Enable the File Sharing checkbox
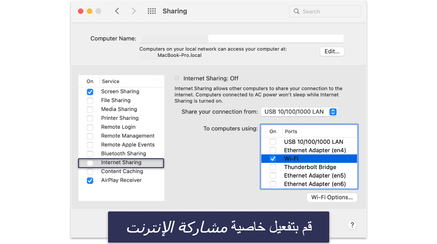437x244 pixels. [90, 100]
